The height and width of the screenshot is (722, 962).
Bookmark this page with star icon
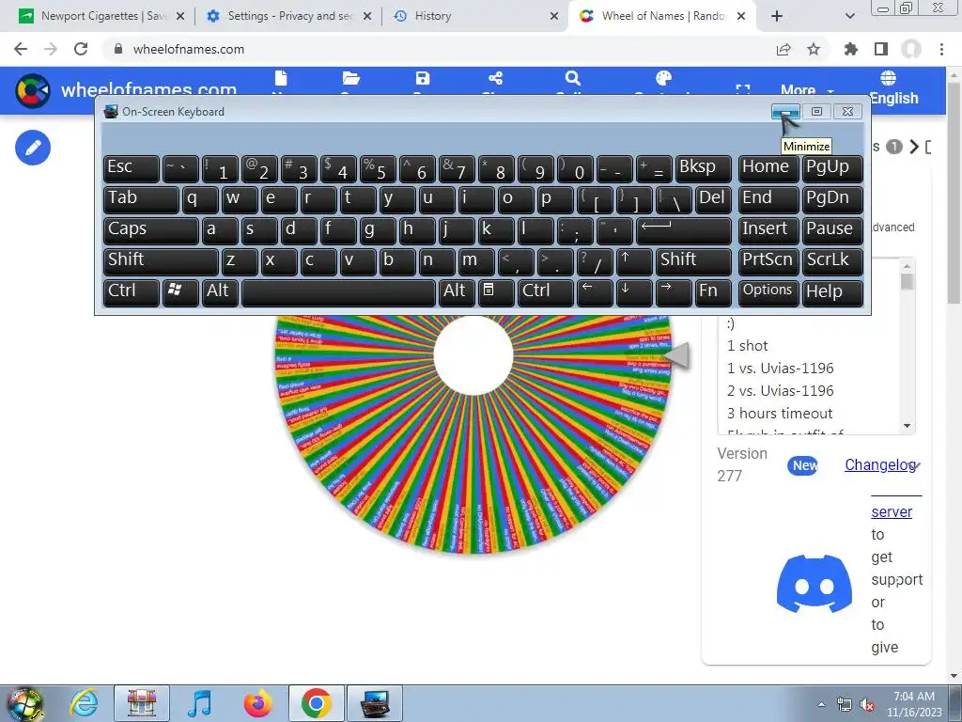pyautogui.click(x=814, y=49)
